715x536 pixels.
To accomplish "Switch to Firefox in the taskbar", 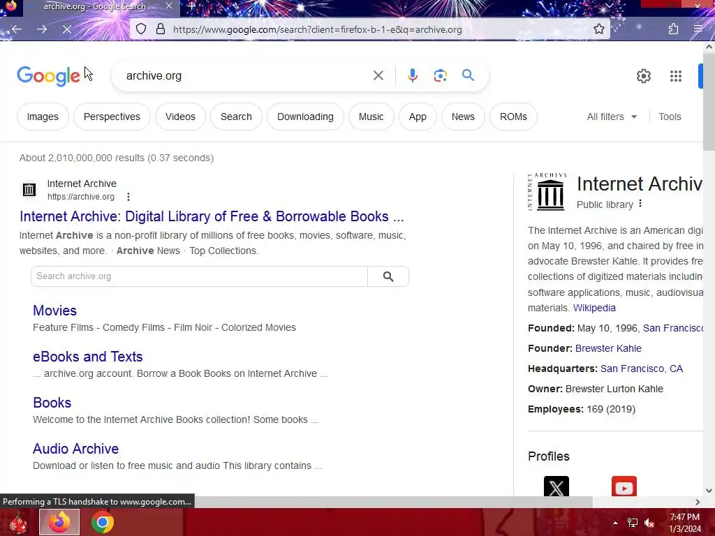I will 59,522.
